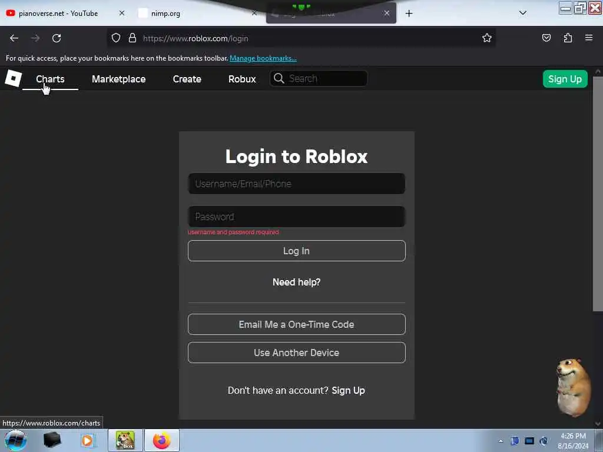Open the Charts navigation item
603x452 pixels.
50,79
